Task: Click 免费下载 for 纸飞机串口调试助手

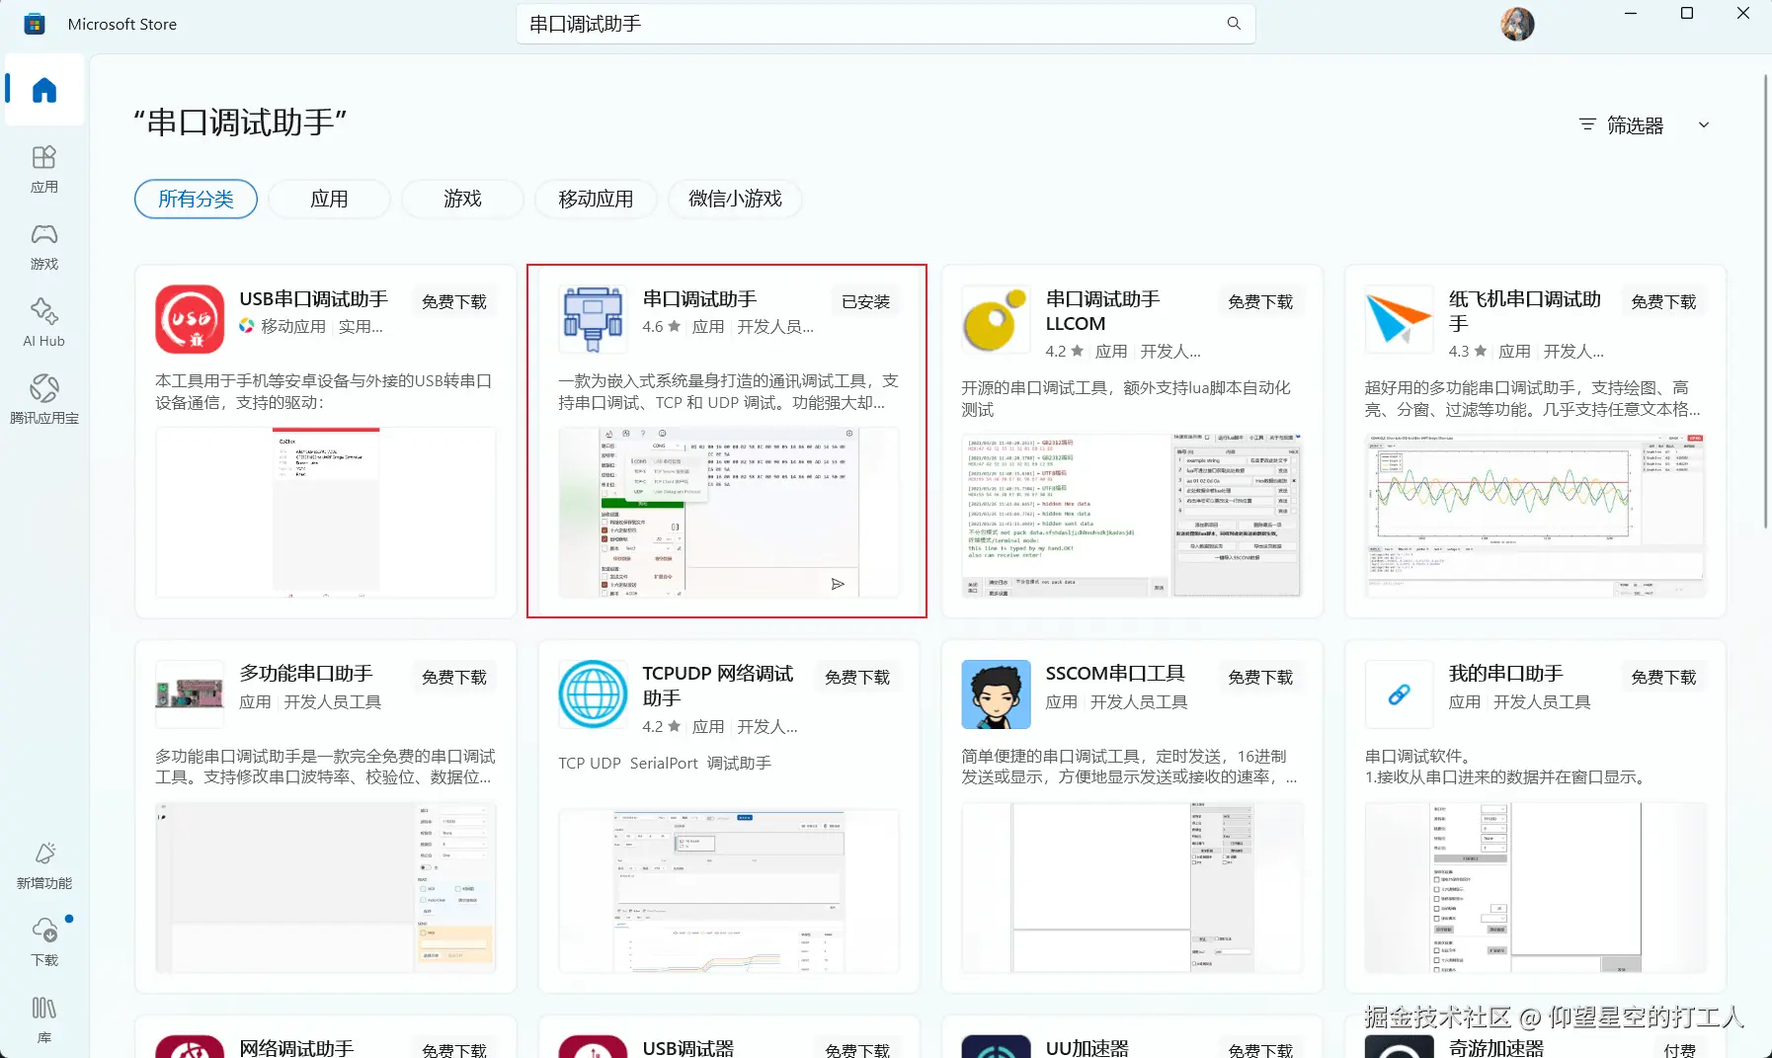Action: (1663, 301)
